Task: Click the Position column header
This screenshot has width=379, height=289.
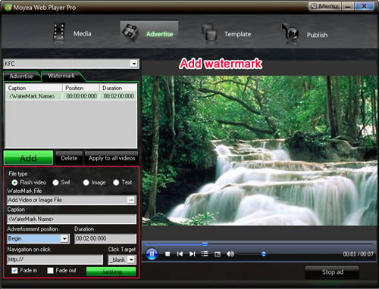Action: tap(81, 88)
